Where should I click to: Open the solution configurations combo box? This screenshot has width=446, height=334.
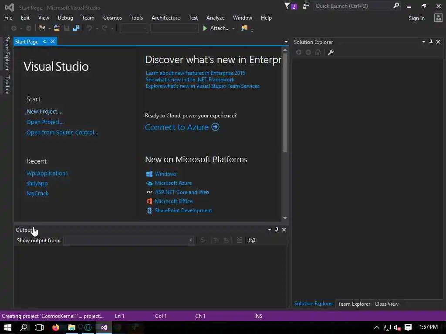(x=134, y=28)
